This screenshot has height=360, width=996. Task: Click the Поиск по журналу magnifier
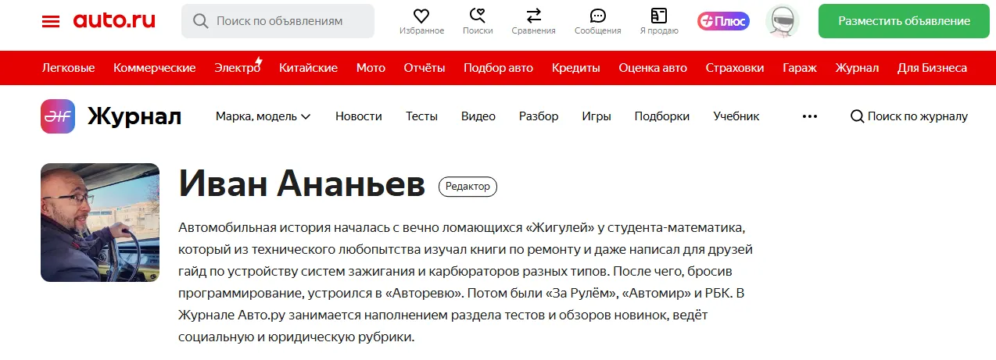point(858,116)
